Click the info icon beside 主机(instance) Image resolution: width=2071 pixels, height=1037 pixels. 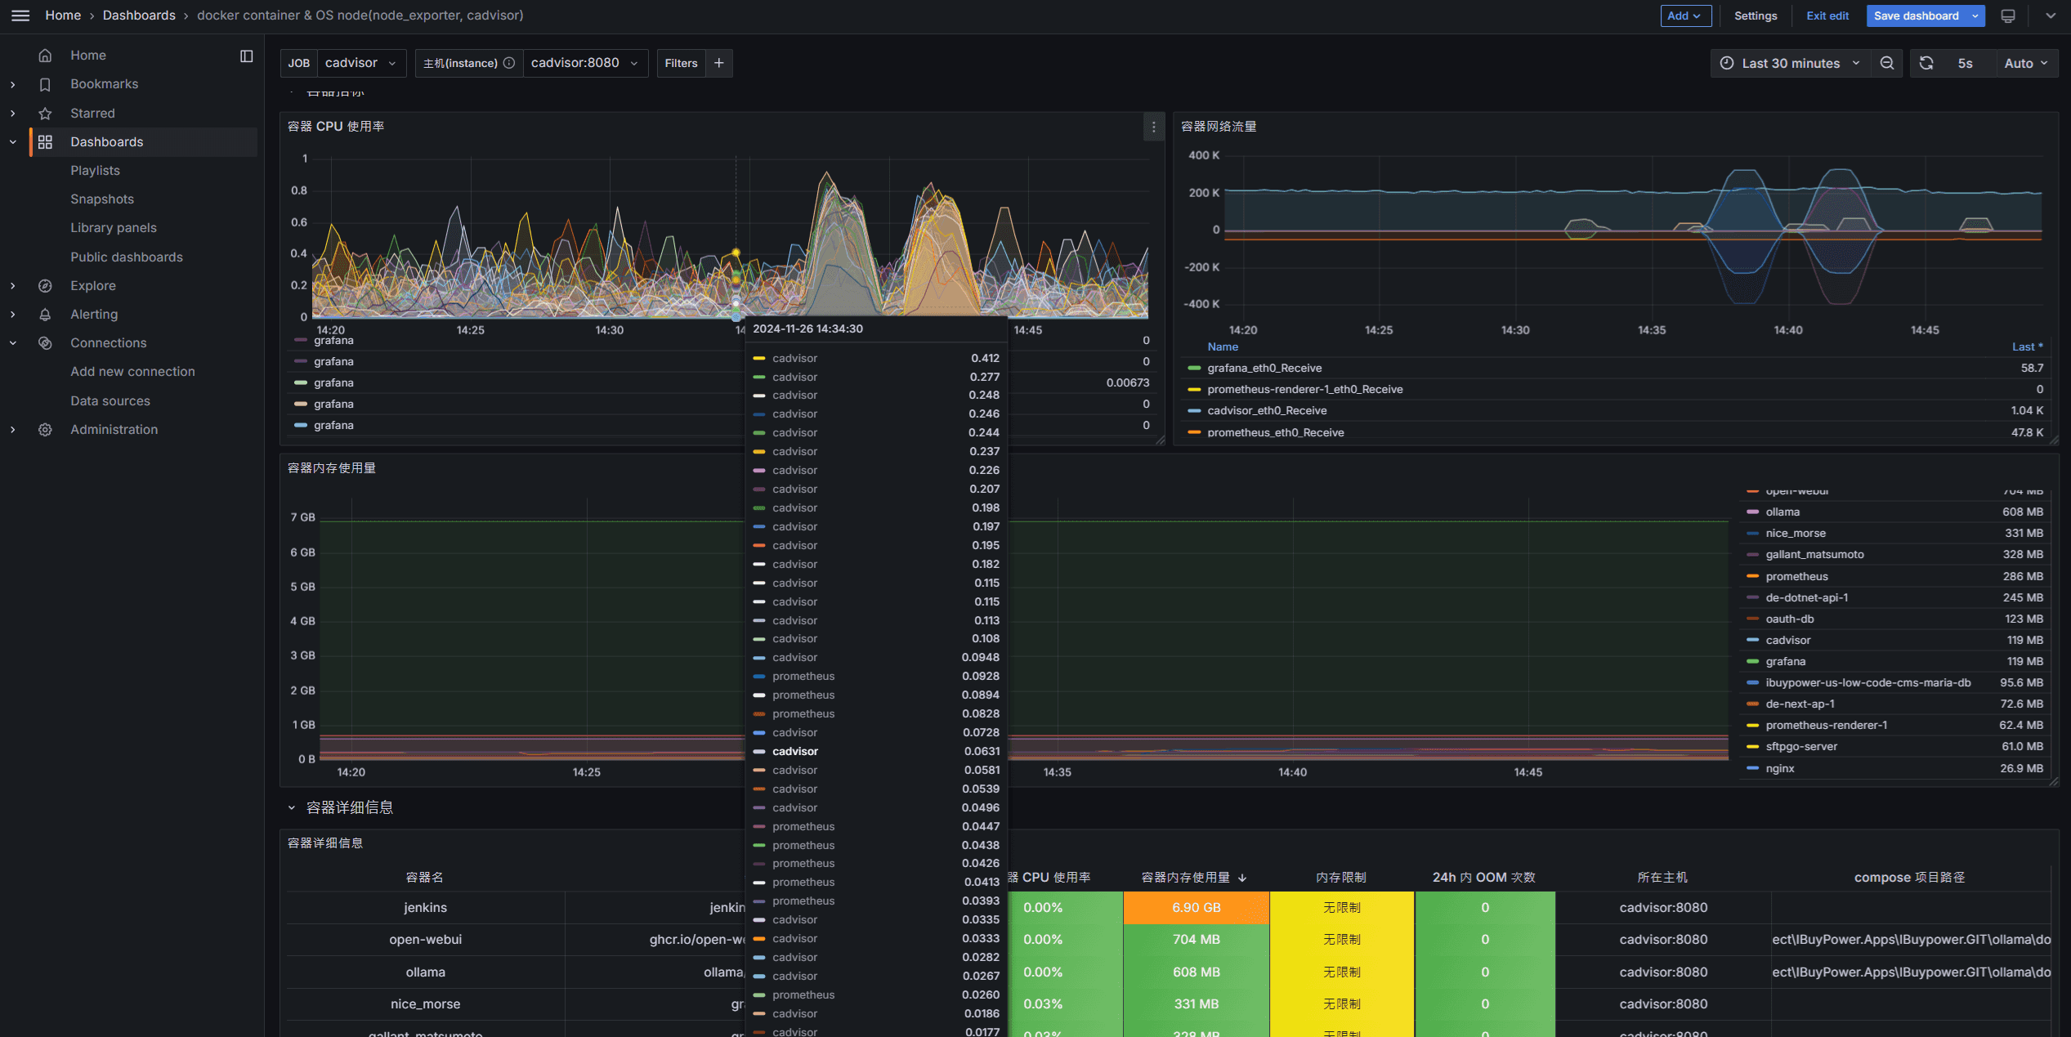point(508,62)
